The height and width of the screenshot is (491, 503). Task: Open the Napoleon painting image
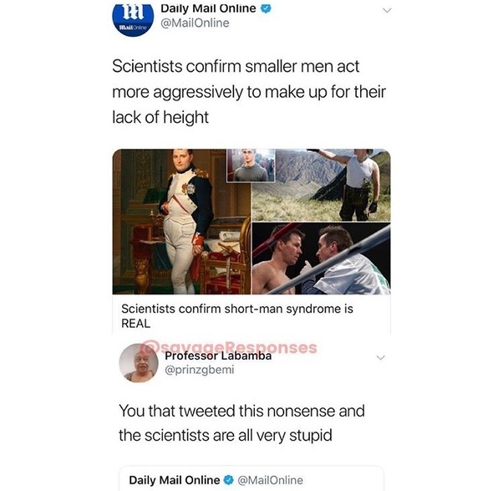(x=181, y=222)
